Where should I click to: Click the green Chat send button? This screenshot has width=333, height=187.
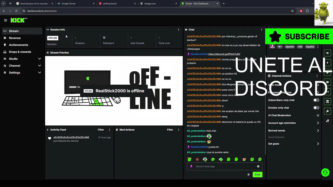tap(257, 175)
